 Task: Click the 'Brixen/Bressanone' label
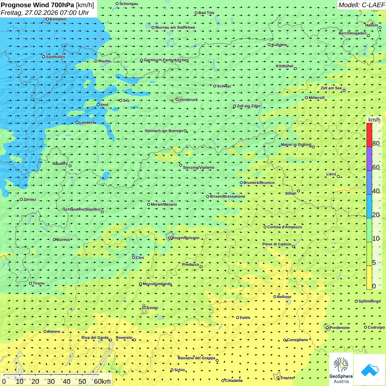click(227, 196)
